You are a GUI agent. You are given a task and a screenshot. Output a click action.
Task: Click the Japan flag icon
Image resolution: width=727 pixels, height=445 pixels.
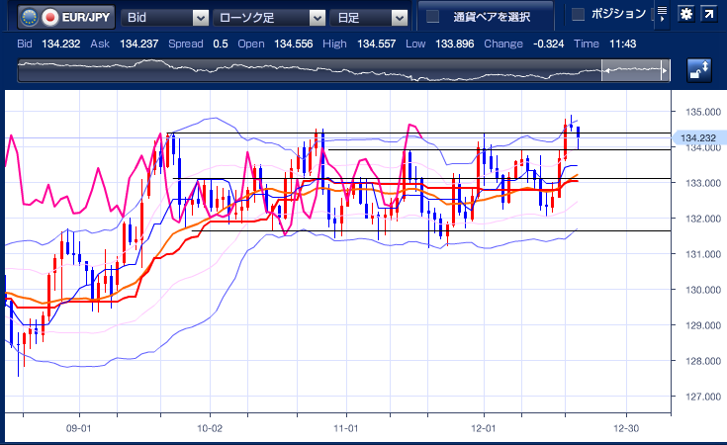point(50,18)
